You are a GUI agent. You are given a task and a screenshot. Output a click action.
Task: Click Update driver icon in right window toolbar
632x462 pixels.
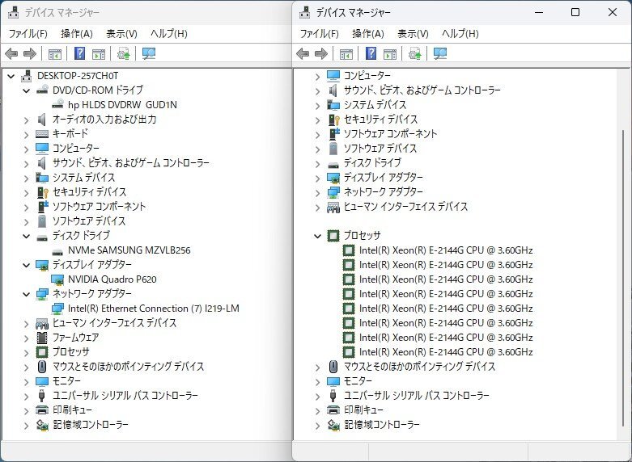click(415, 53)
